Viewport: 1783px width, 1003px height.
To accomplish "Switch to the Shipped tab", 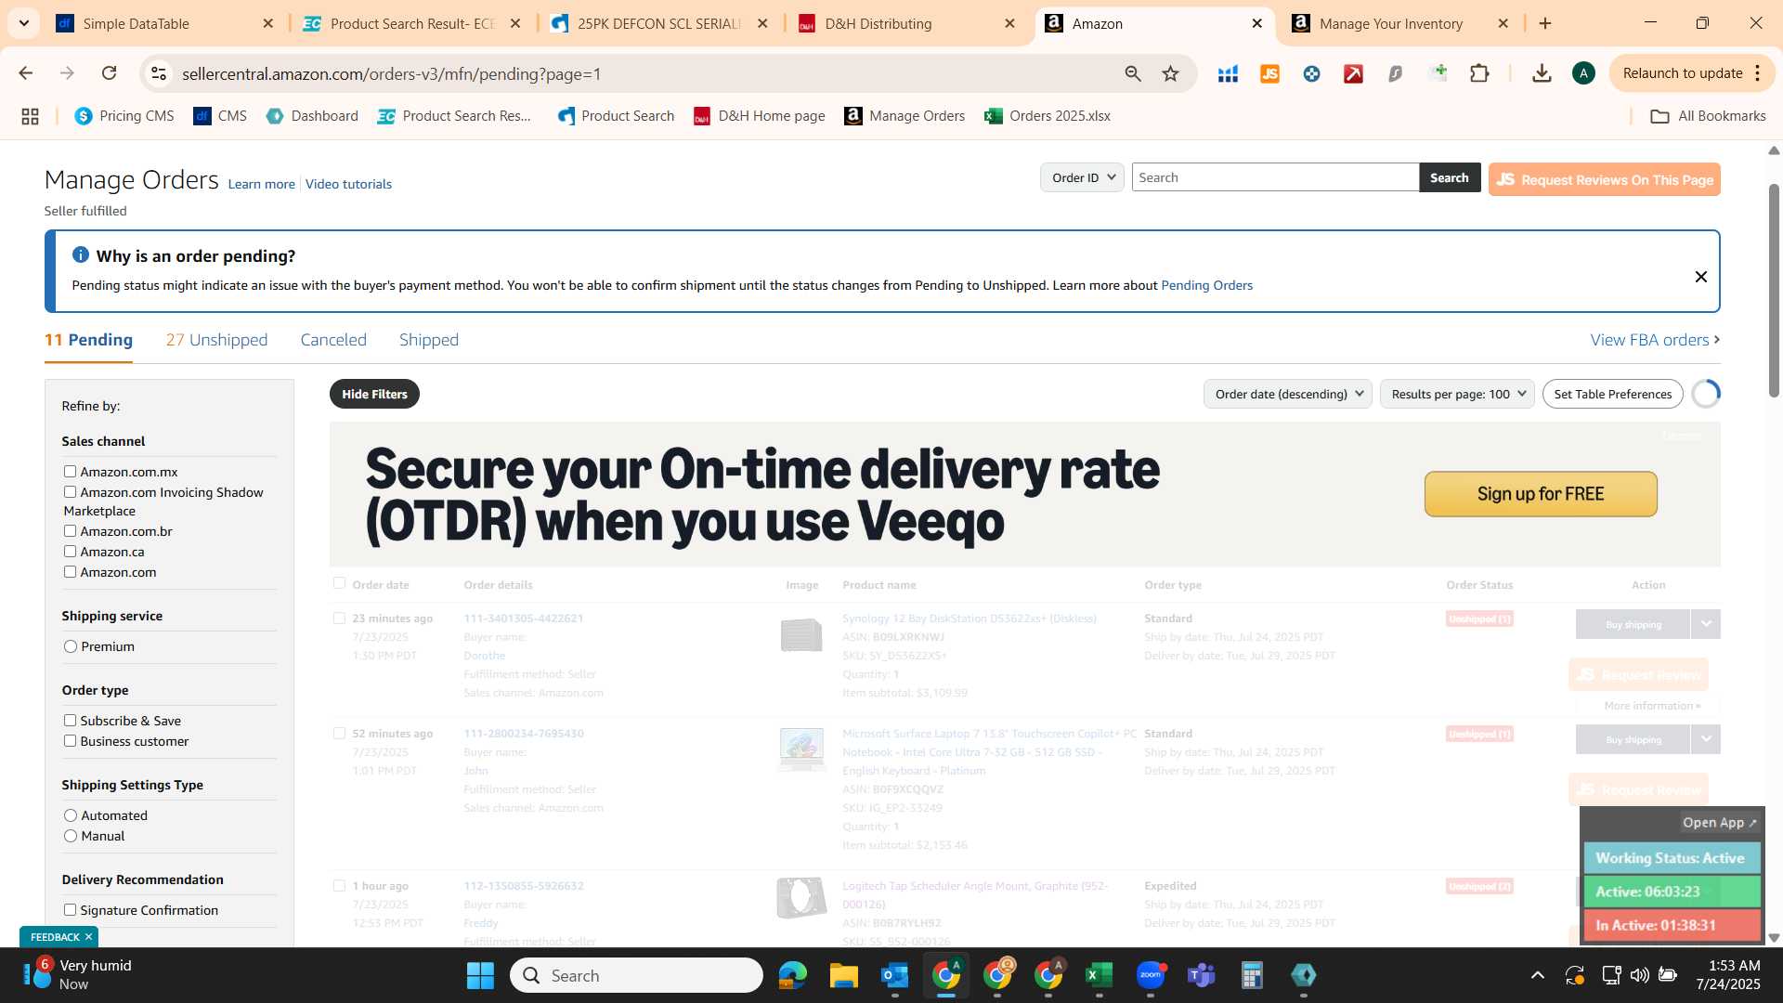I will (x=429, y=340).
